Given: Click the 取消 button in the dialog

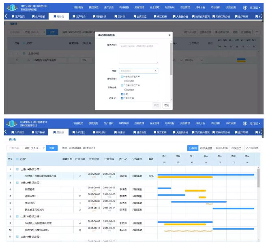Looking at the screenshot, I should pos(166,105).
